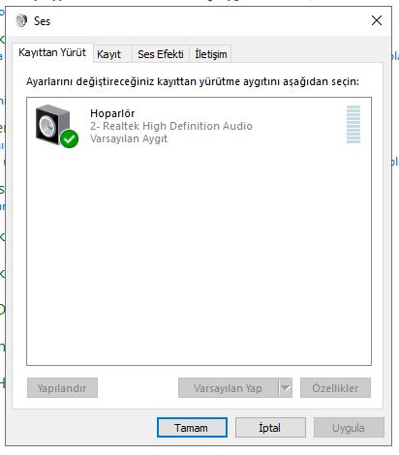The width and height of the screenshot is (399, 455).
Task: Open the Ses Efekti tab
Action: click(161, 54)
